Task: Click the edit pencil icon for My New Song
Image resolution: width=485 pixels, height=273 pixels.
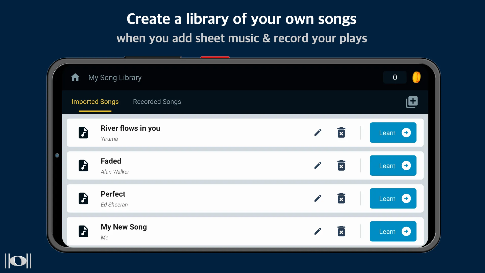Action: pyautogui.click(x=318, y=231)
